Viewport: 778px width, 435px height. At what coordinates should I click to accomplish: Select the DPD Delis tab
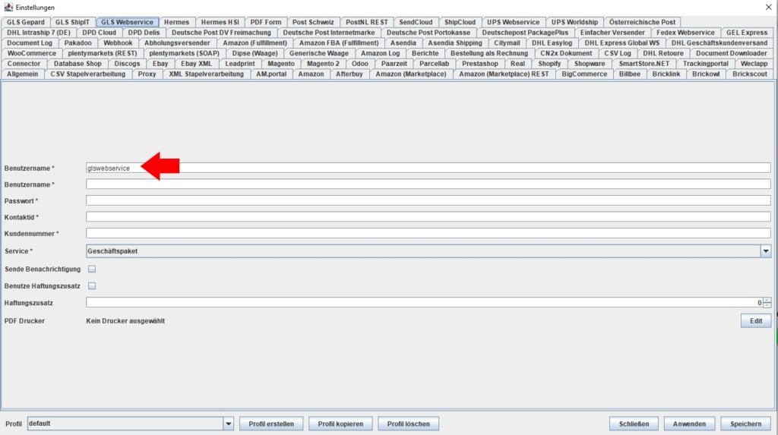point(144,33)
